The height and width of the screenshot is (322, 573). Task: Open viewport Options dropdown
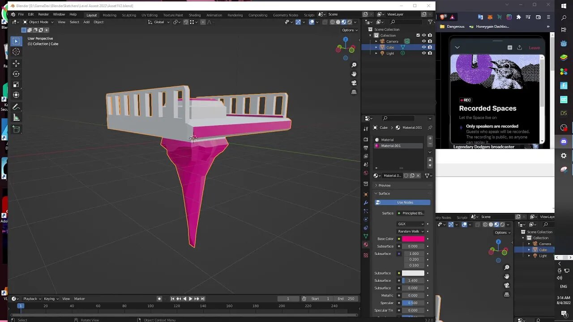[x=350, y=30]
